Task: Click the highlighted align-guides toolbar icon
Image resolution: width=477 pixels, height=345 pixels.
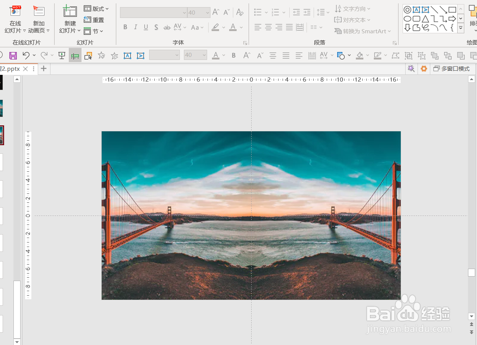Action: [75, 56]
